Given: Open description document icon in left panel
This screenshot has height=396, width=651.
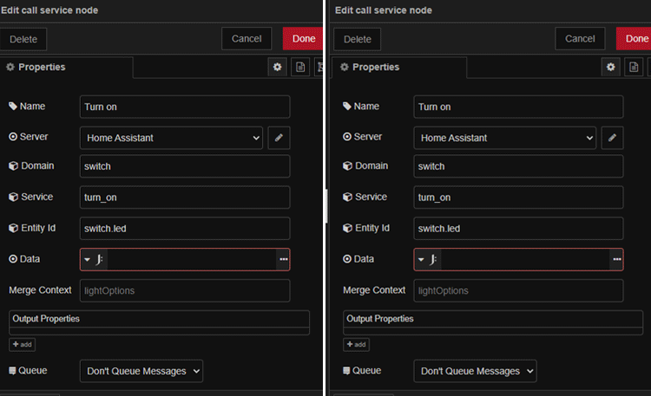Looking at the screenshot, I should coord(300,67).
